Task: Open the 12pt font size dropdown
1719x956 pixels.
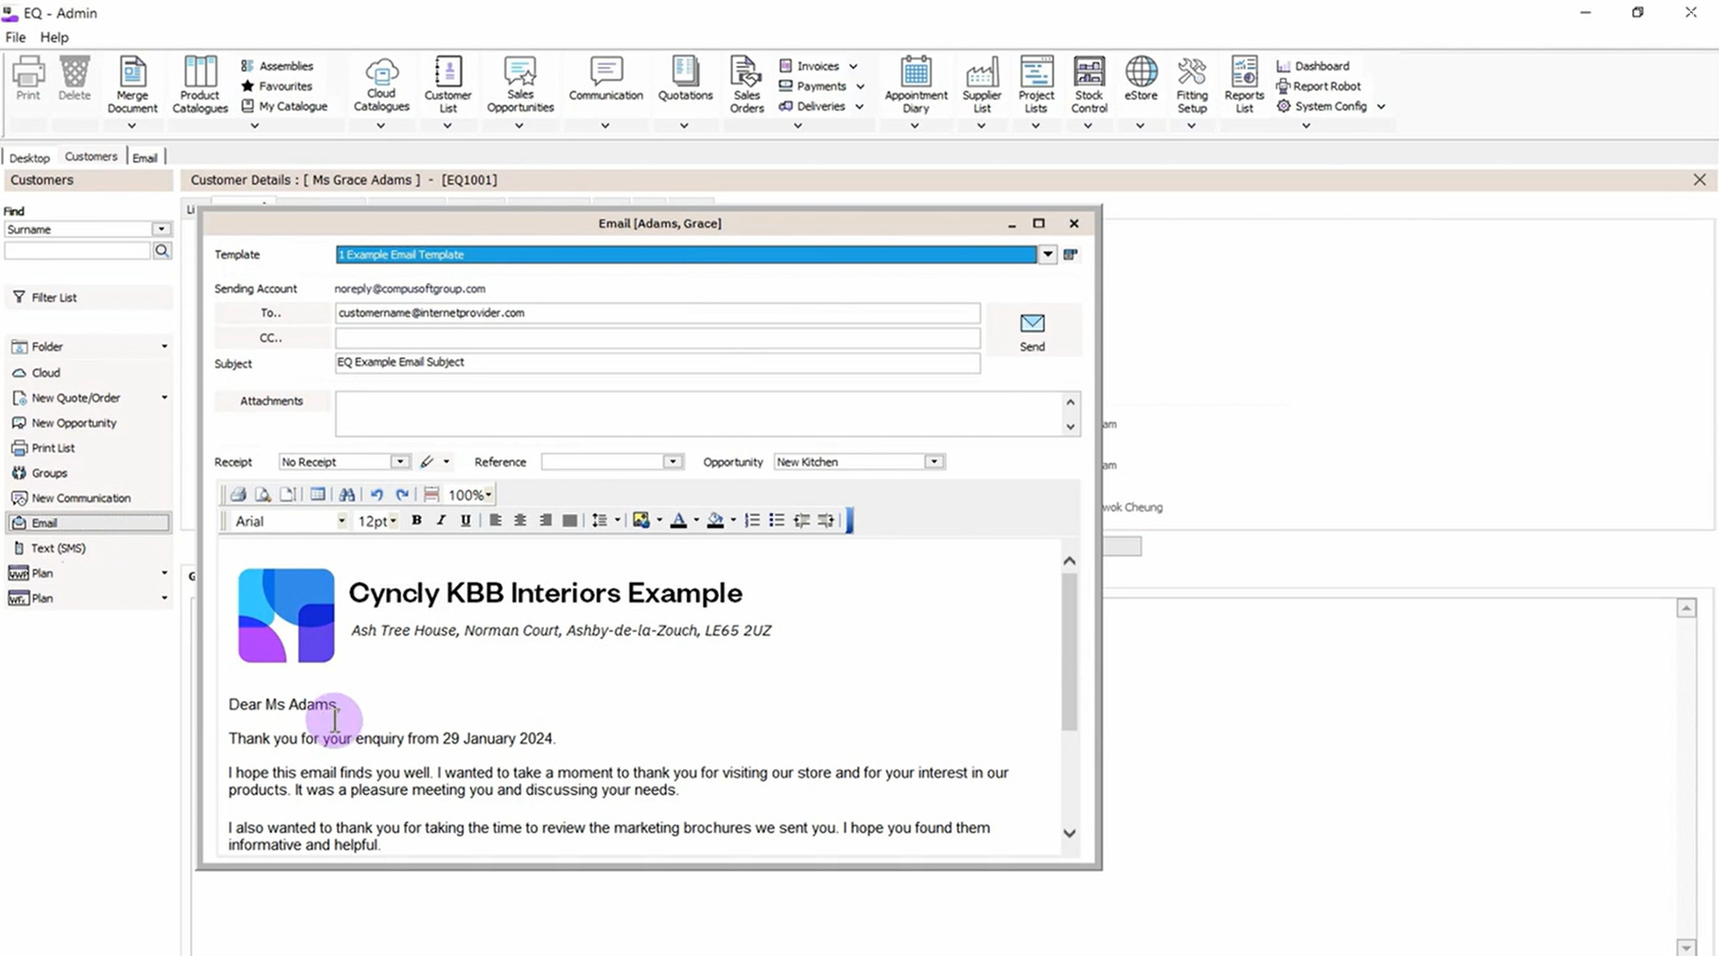Action: coord(393,522)
